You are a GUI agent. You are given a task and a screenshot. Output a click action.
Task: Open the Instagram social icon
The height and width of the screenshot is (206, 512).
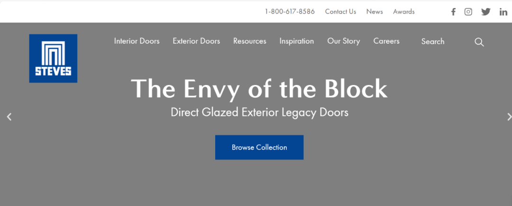point(468,12)
